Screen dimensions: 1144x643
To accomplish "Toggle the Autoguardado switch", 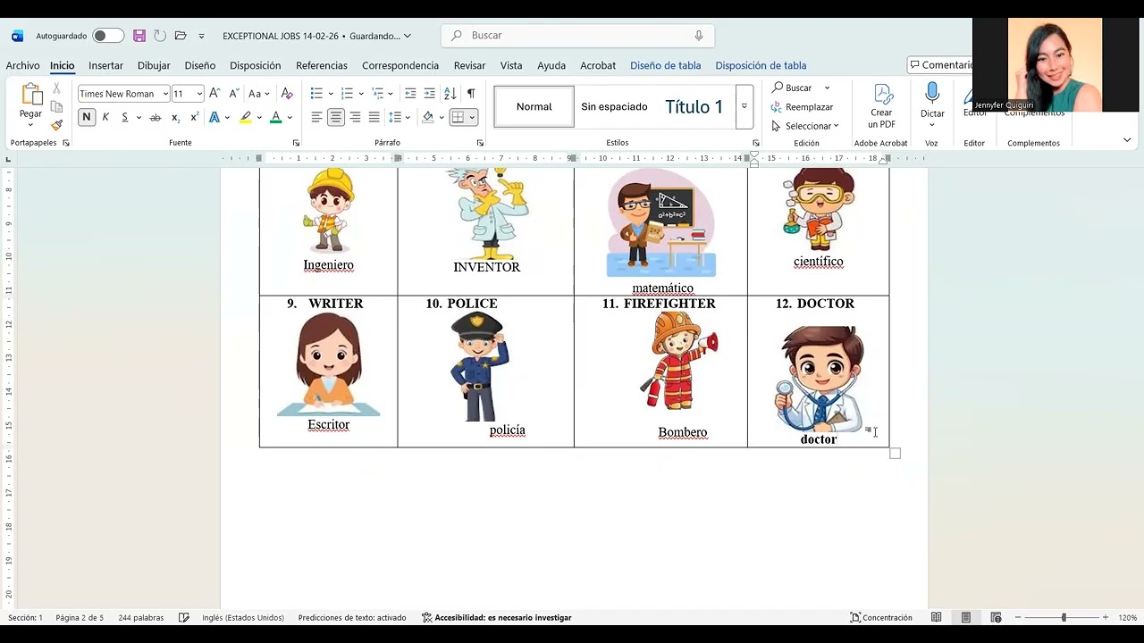I will 108,36.
